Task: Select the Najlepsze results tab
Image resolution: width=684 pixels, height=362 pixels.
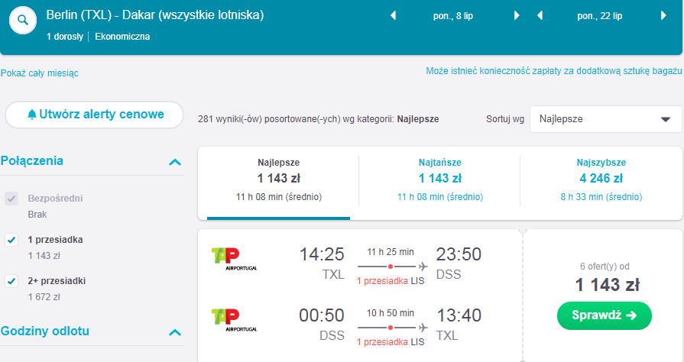Action: [x=278, y=183]
